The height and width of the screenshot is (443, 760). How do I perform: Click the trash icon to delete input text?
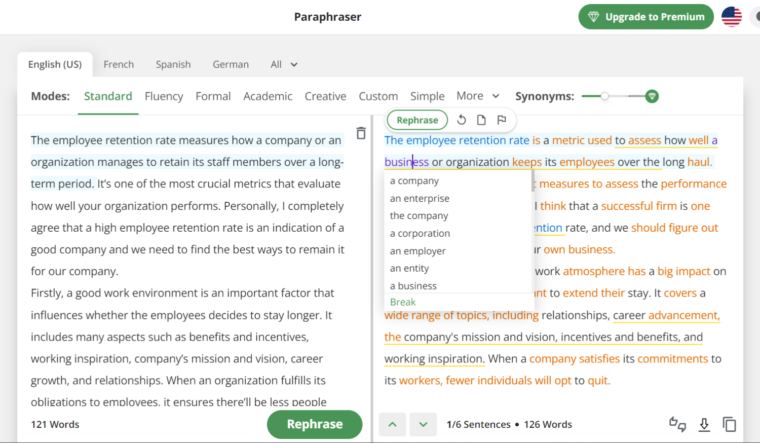(361, 133)
